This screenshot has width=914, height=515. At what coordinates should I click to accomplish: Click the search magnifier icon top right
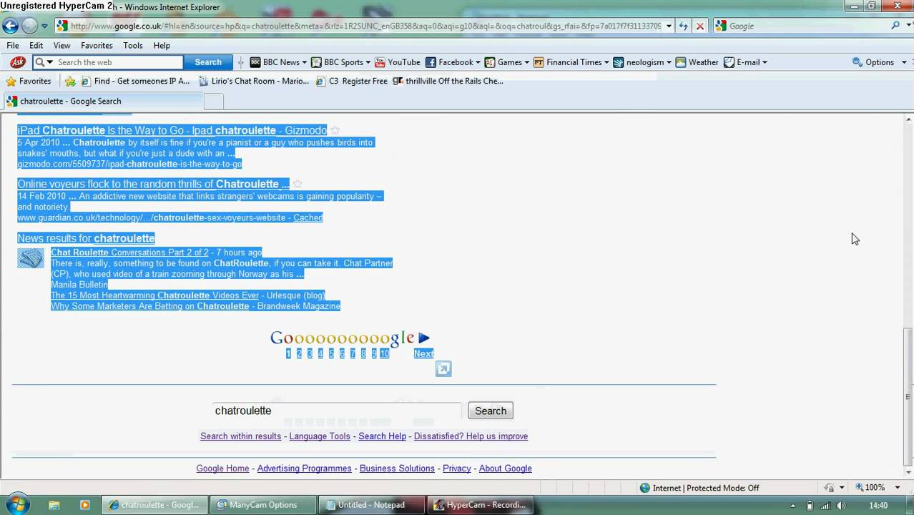tap(895, 26)
